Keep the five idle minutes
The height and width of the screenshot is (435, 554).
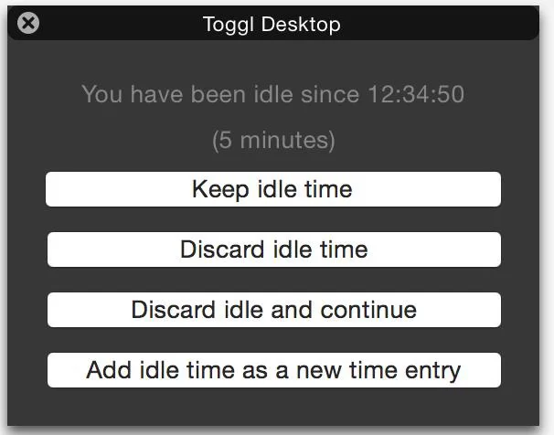273,189
